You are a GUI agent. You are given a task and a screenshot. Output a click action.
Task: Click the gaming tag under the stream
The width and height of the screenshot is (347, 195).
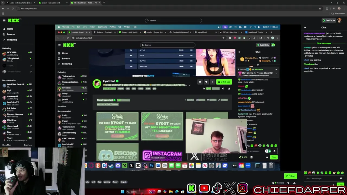point(107,182)
